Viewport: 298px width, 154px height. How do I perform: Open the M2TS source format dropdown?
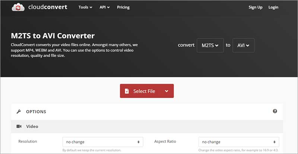pyautogui.click(x=210, y=45)
